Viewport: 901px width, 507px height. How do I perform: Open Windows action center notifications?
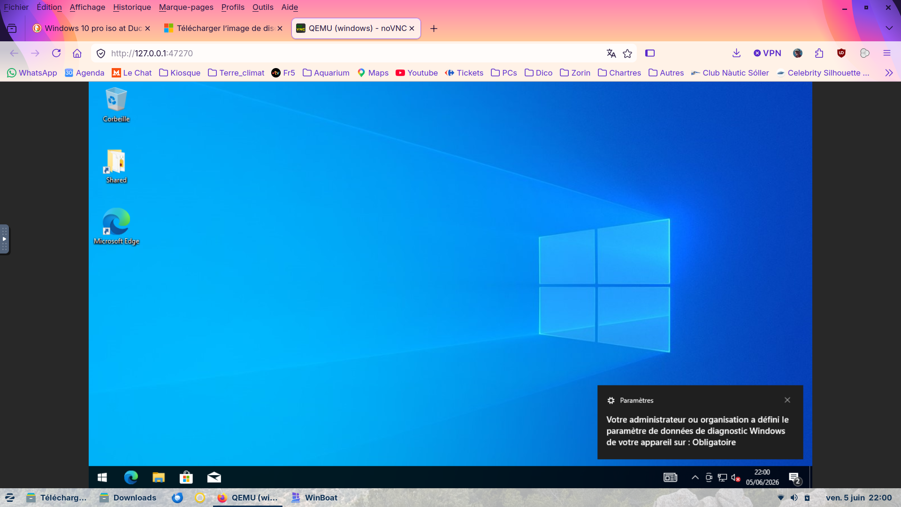click(795, 478)
